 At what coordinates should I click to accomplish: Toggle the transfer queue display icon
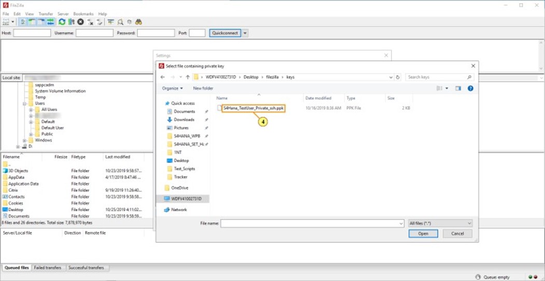coord(50,22)
